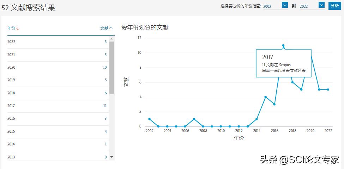This screenshot has height=169, width=344.
Task: Click the year sort down arrow icon
Action: click(18, 29)
